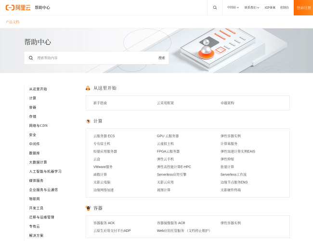Screen dimensions: 313x241
Task: Open the 视图计算 link
Action: (x=164, y=190)
